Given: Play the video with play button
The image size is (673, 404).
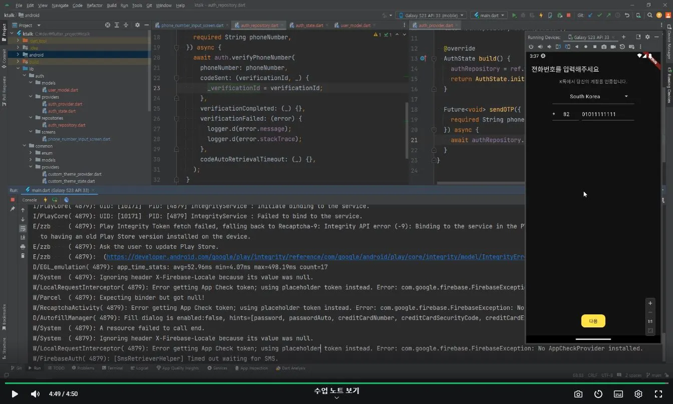Looking at the screenshot, I should [x=15, y=394].
